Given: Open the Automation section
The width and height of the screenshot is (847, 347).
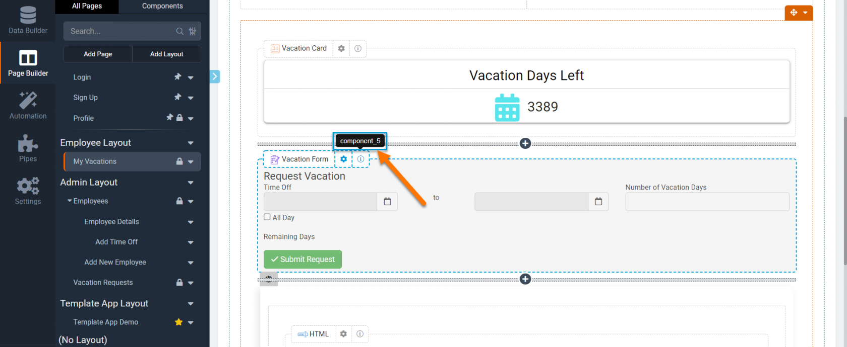Looking at the screenshot, I should coord(28,105).
